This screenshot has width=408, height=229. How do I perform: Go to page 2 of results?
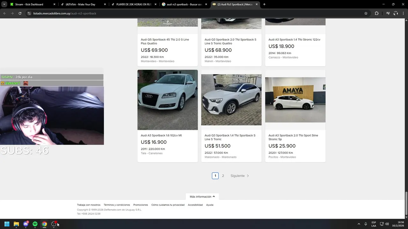point(223,176)
